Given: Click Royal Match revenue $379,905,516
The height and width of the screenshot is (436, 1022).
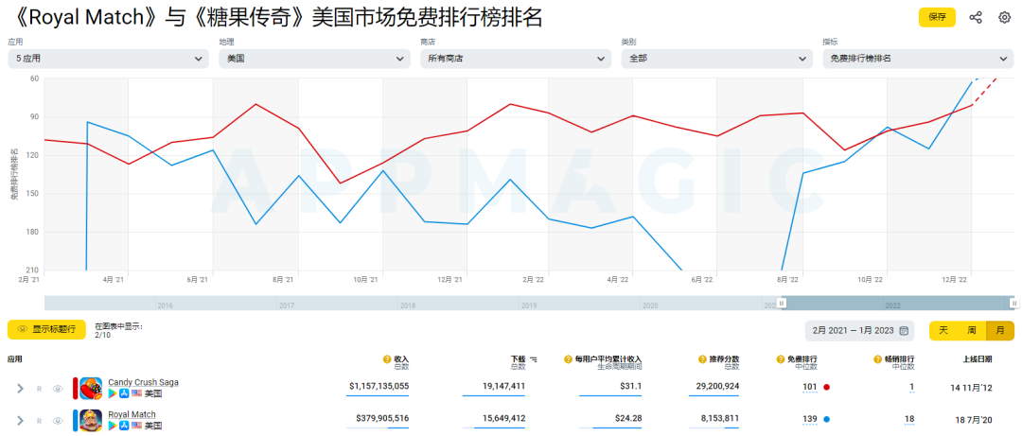Looking at the screenshot, I should pyautogui.click(x=382, y=418).
